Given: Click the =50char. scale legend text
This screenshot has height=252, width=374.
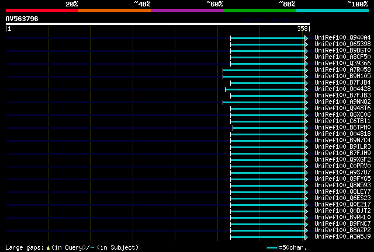Looking at the screenshot, I should [x=293, y=247].
